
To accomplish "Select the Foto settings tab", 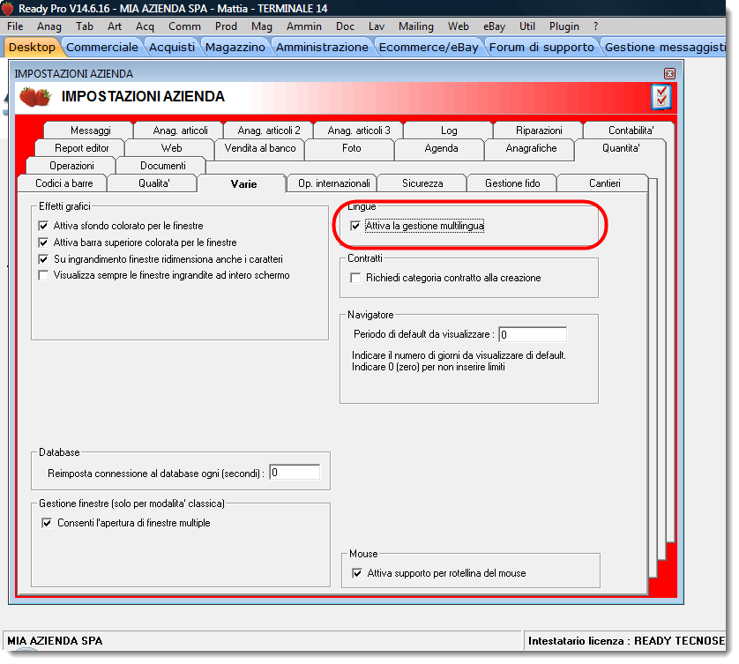I will pos(350,148).
